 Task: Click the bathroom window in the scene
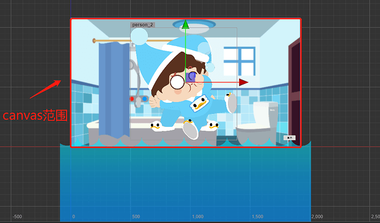[239, 62]
